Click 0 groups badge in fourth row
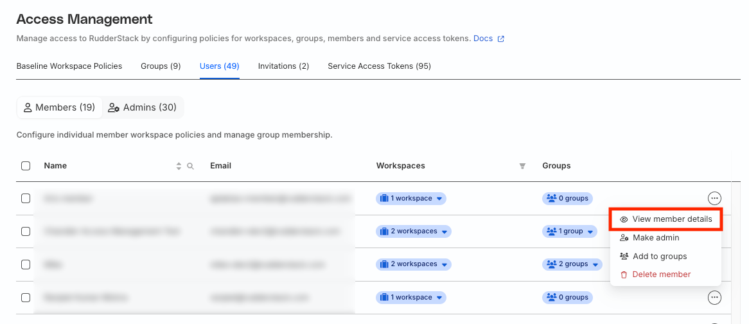749x324 pixels. point(567,297)
